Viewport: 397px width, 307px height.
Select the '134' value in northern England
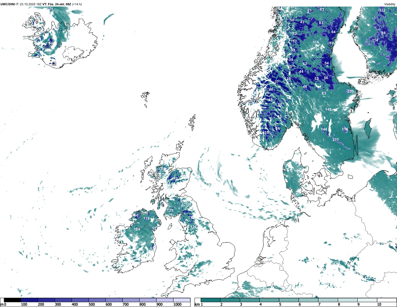pos(193,227)
